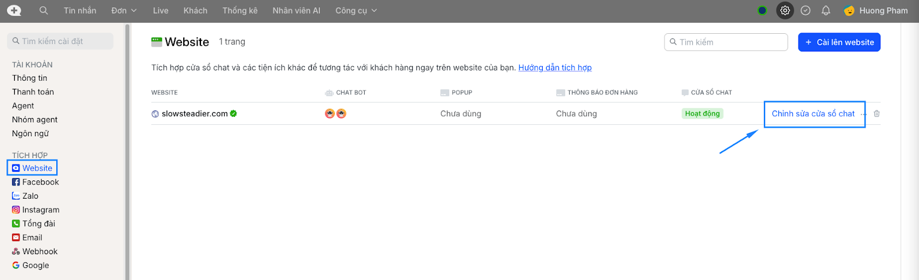Click the app logo in top-left corner
This screenshot has height=280, width=919.
point(14,10)
